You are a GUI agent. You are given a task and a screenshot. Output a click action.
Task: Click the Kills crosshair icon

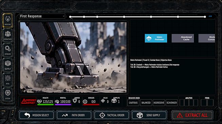click(103, 101)
